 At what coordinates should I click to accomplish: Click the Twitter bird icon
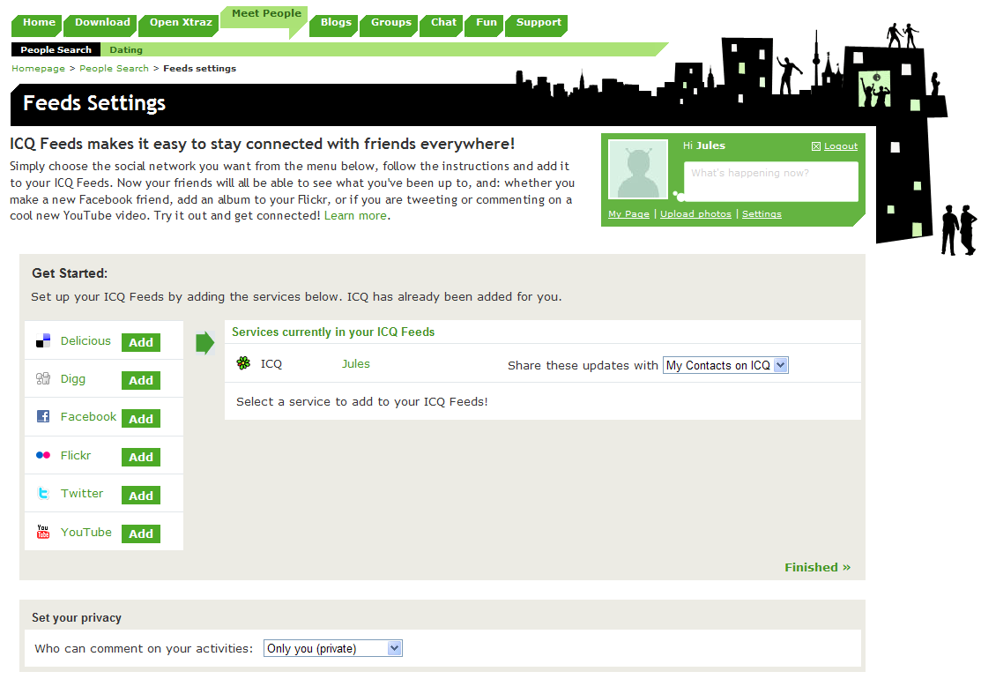tap(43, 494)
